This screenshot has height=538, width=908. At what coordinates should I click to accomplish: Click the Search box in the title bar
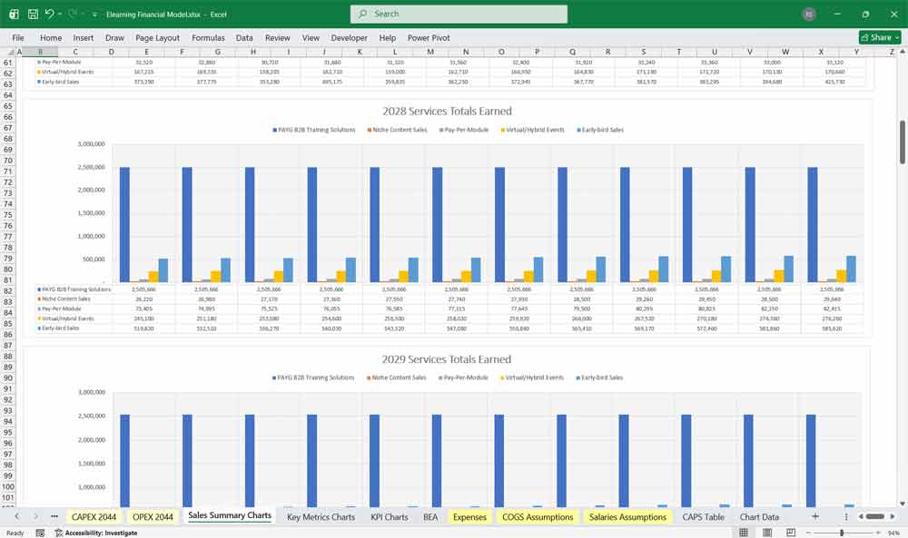[458, 14]
